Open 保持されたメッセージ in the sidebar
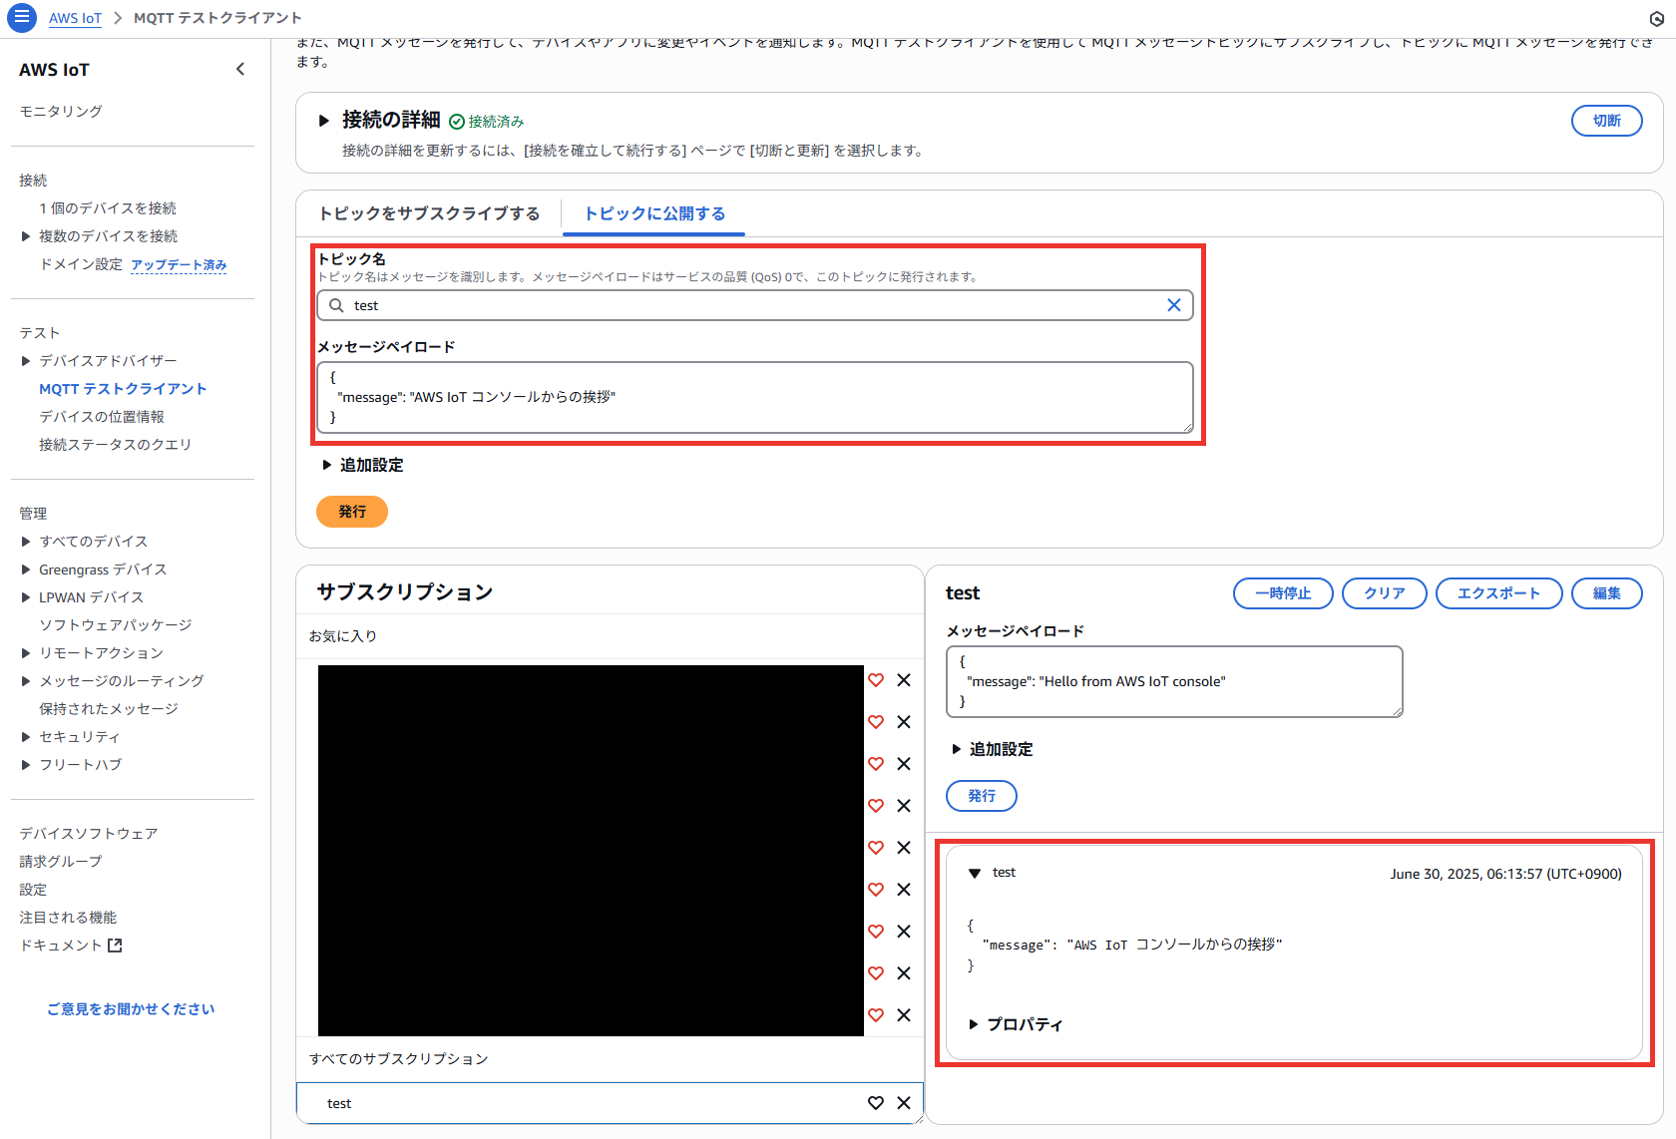Image resolution: width=1676 pixels, height=1139 pixels. pos(109,709)
